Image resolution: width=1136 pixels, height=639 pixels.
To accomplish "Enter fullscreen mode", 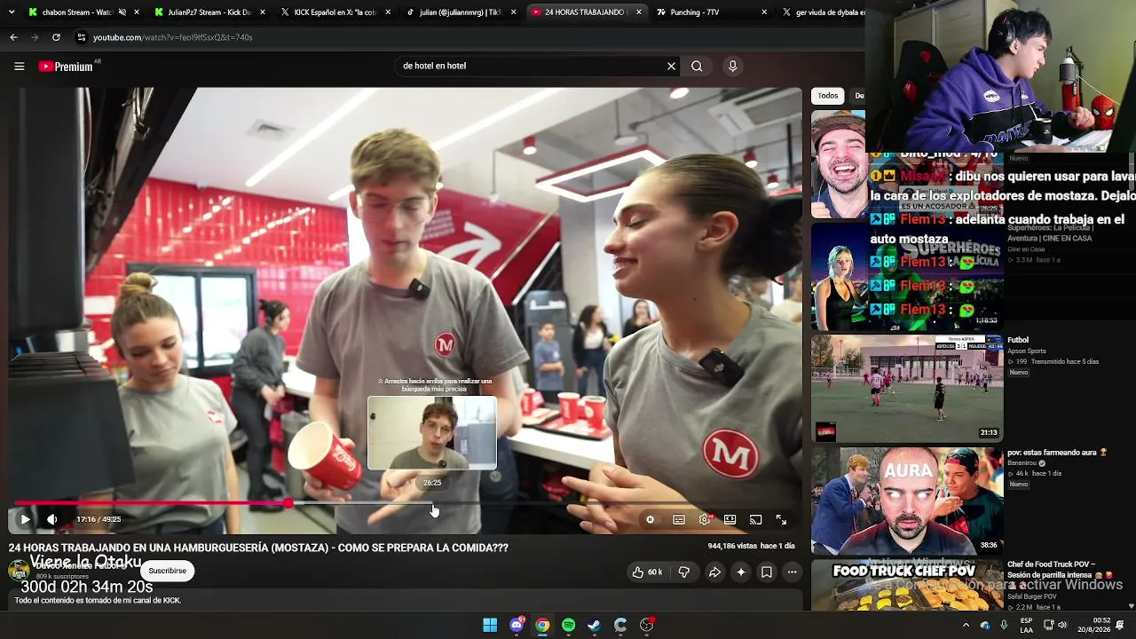I will click(781, 519).
